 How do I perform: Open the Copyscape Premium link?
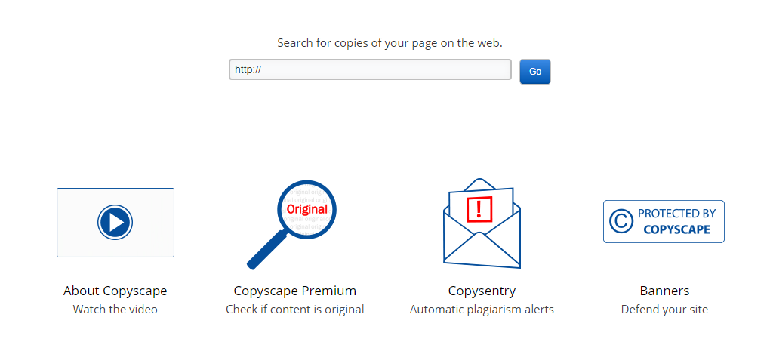294,291
